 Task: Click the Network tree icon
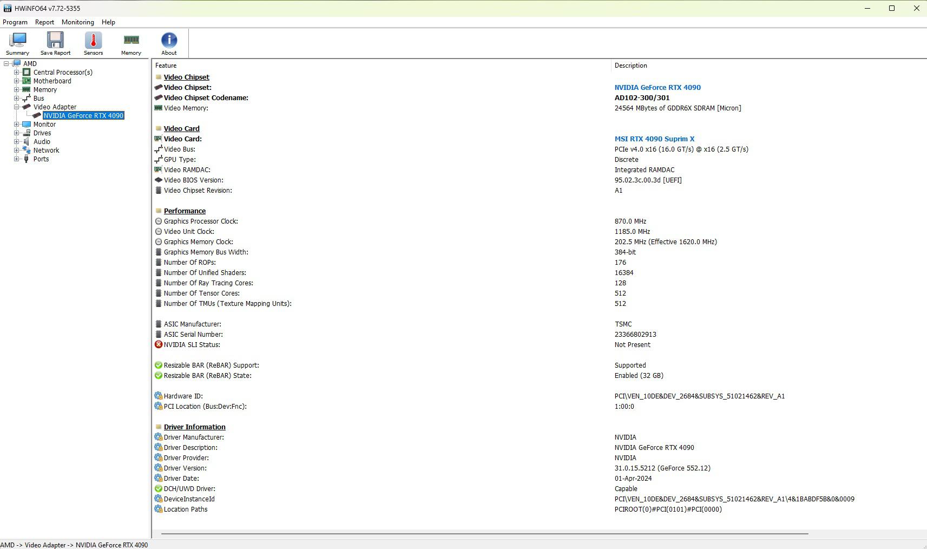(x=27, y=150)
